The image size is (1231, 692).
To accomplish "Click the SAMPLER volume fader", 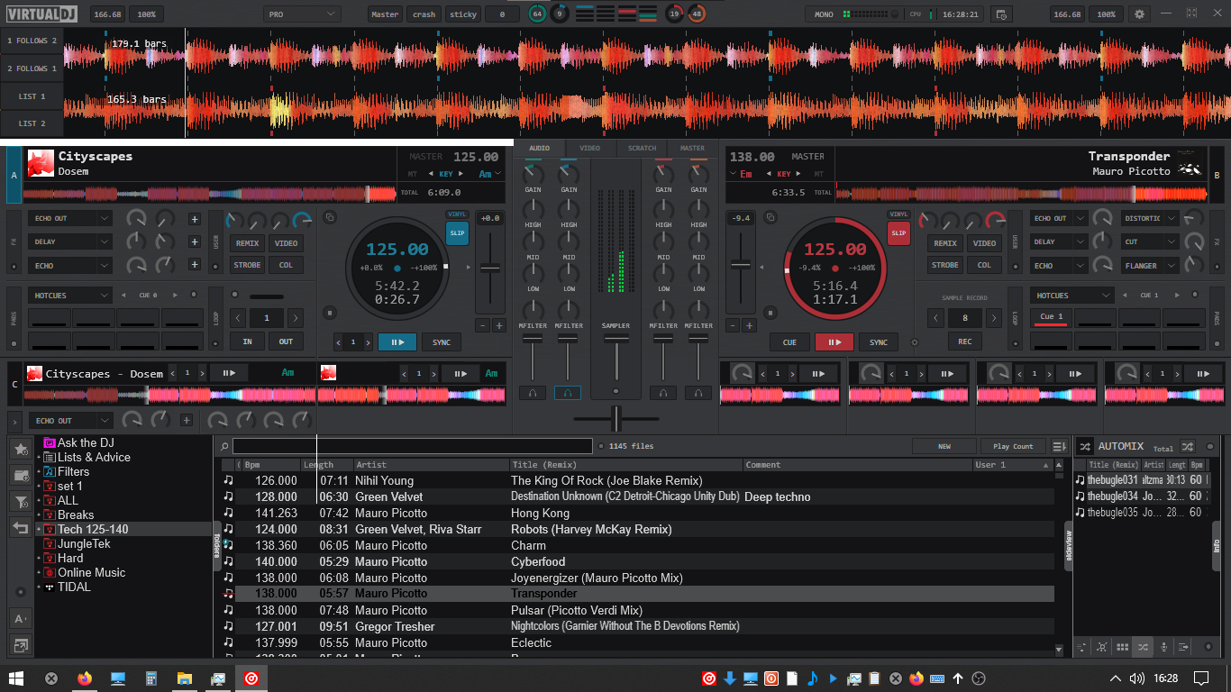I will tap(616, 339).
